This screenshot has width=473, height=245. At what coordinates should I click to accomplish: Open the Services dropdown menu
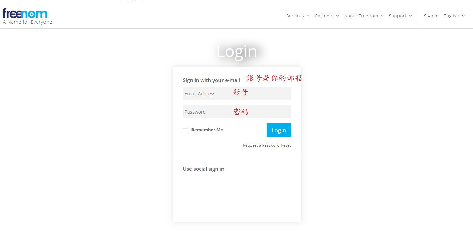click(295, 16)
